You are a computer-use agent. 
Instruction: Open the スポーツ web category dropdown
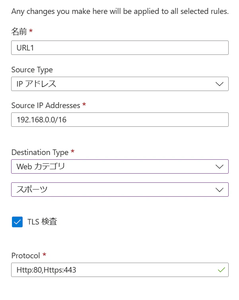coord(119,190)
